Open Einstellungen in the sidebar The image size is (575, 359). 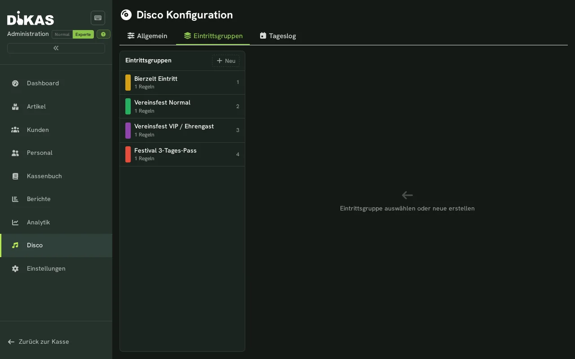tap(56, 268)
